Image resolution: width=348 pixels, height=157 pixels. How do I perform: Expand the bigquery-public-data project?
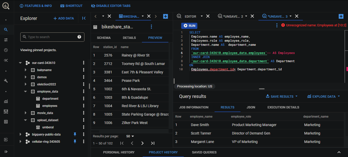pyautogui.click(x=20, y=134)
